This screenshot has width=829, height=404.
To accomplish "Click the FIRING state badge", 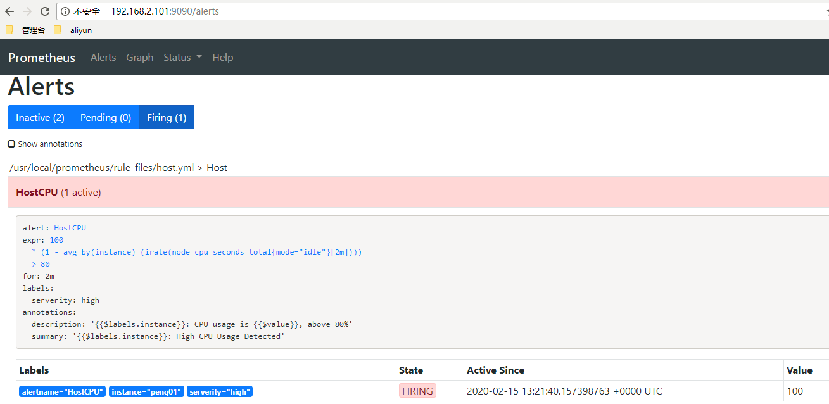I will pos(417,391).
